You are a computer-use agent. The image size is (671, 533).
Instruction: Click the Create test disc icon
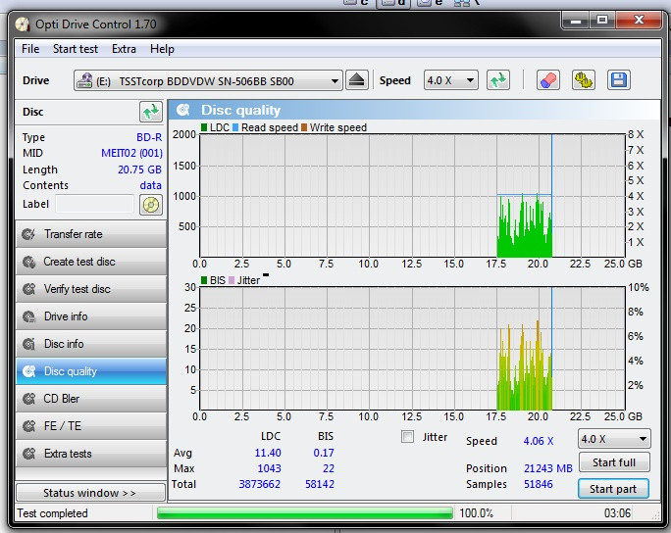[x=28, y=262]
